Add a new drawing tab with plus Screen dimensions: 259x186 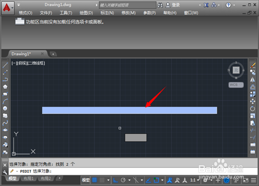(53, 54)
